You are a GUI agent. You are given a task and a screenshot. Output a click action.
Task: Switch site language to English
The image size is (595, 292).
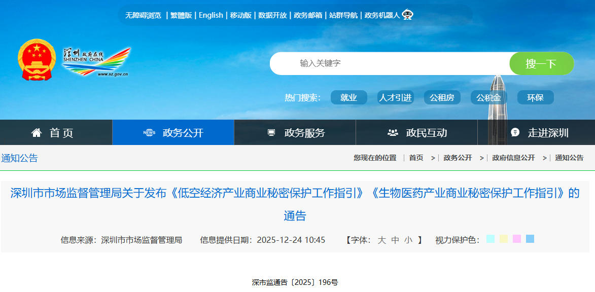(x=211, y=15)
